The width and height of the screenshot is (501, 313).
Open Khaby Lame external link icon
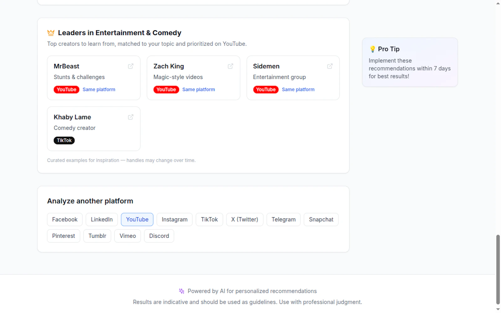tap(131, 117)
